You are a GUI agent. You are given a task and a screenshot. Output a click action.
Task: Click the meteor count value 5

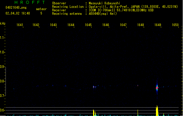click(41, 13)
